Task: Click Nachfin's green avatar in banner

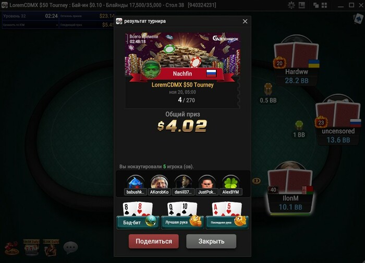Action: click(151, 68)
